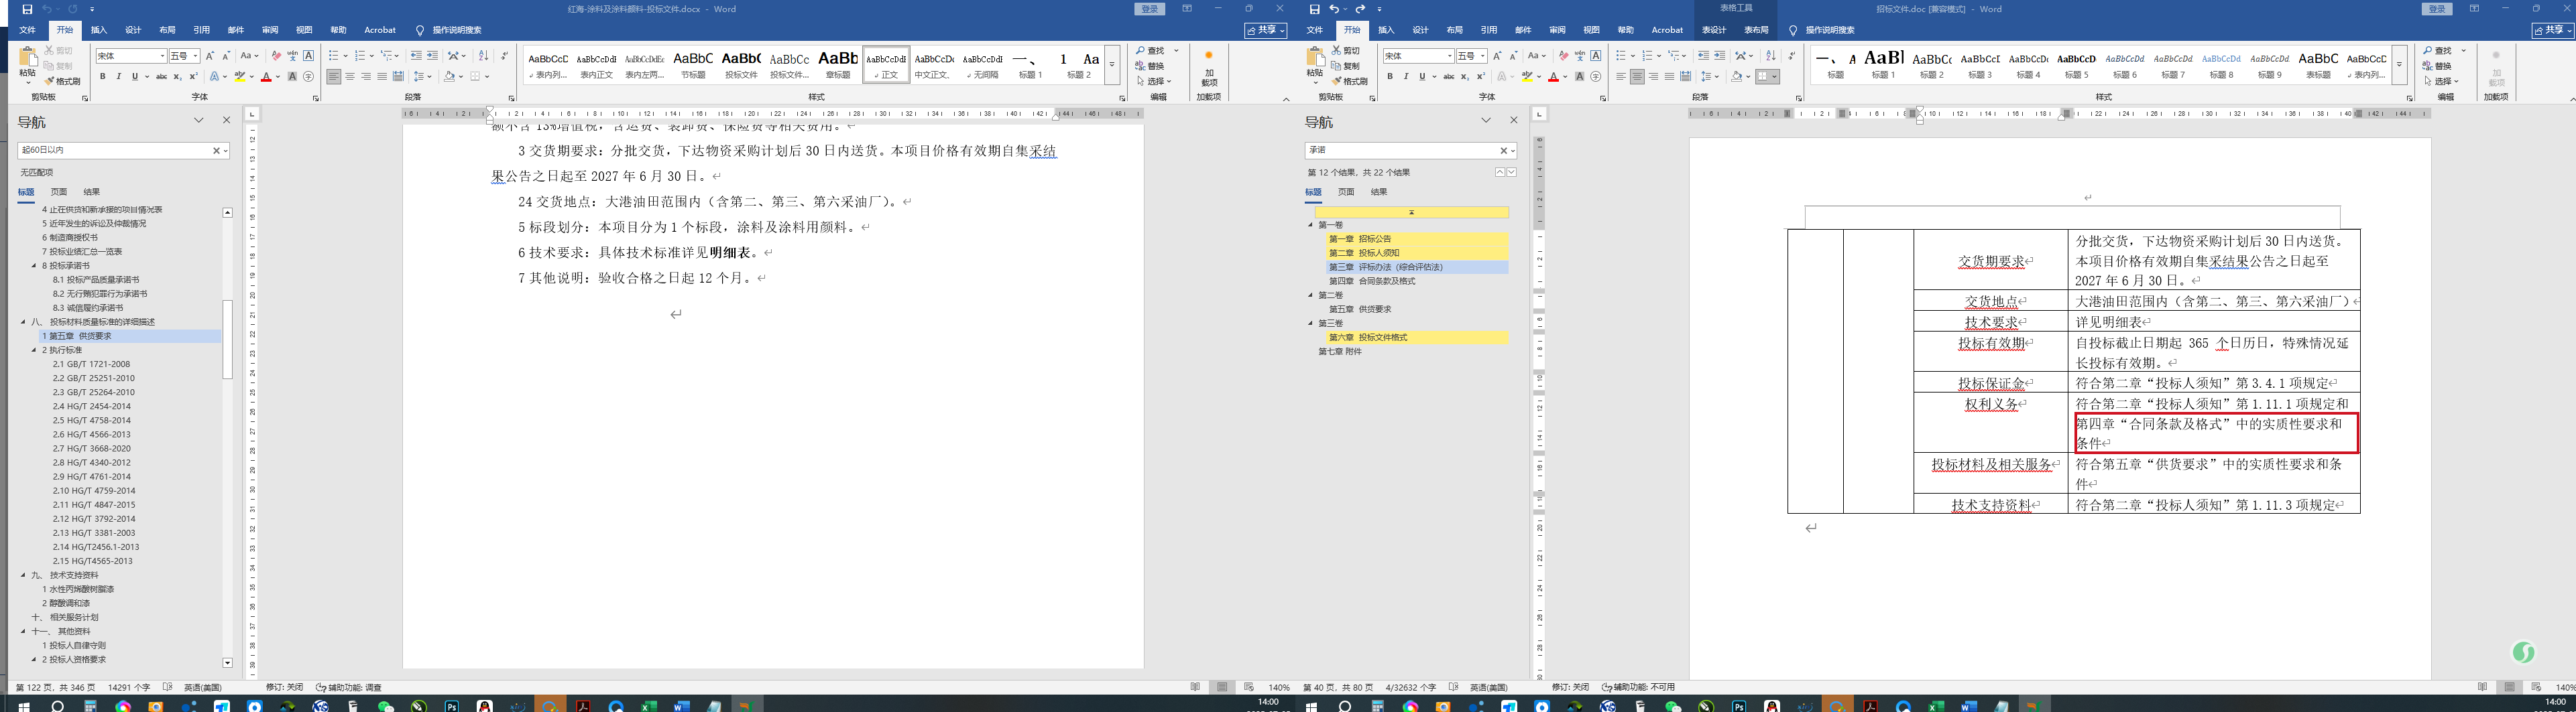Open 表布局 tab in right Word window
The width and height of the screenshot is (2576, 712).
point(1756,30)
